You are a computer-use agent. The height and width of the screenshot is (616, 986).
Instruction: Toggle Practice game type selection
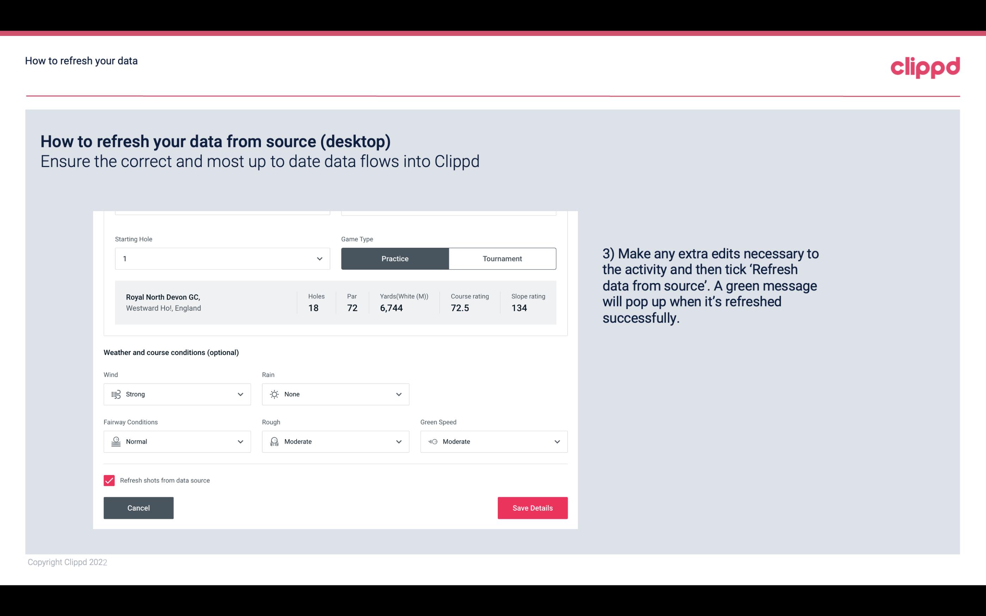395,258
